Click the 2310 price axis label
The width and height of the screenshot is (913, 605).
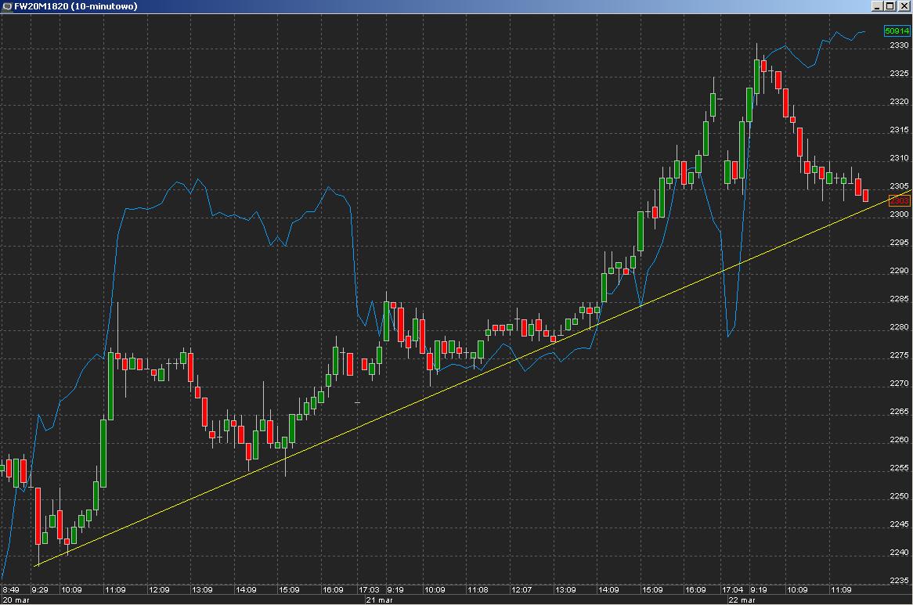(899, 157)
